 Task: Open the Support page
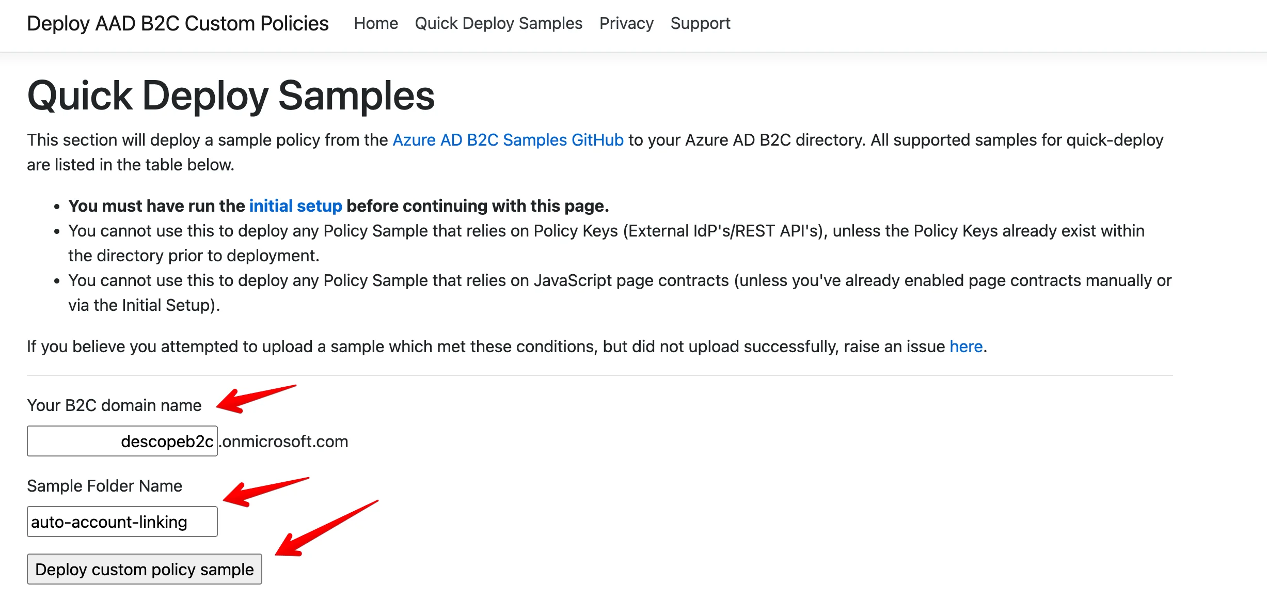[700, 23]
